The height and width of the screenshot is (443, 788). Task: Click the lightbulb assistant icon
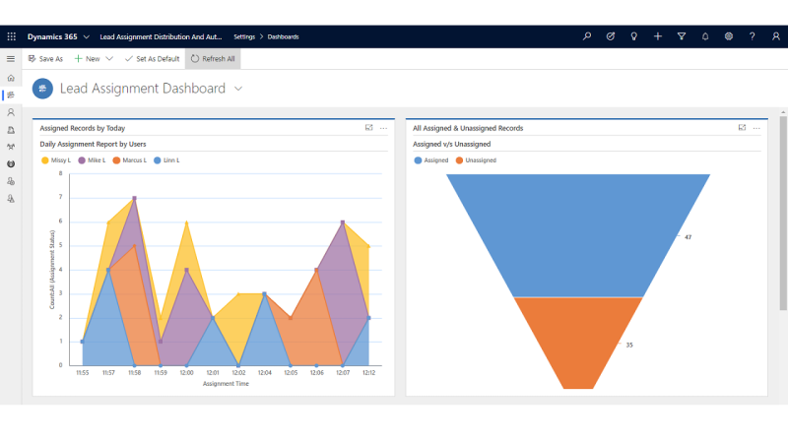(x=634, y=36)
